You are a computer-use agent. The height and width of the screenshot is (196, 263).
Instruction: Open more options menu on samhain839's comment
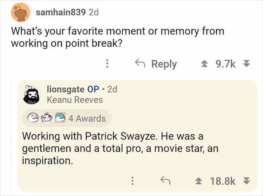107,64
